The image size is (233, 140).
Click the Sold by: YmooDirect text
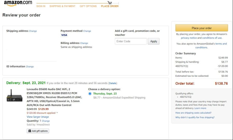[x=38, y=125]
